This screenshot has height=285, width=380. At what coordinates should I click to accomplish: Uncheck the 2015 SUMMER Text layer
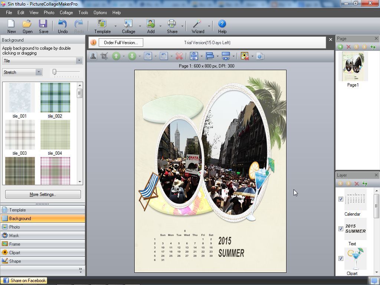(341, 229)
